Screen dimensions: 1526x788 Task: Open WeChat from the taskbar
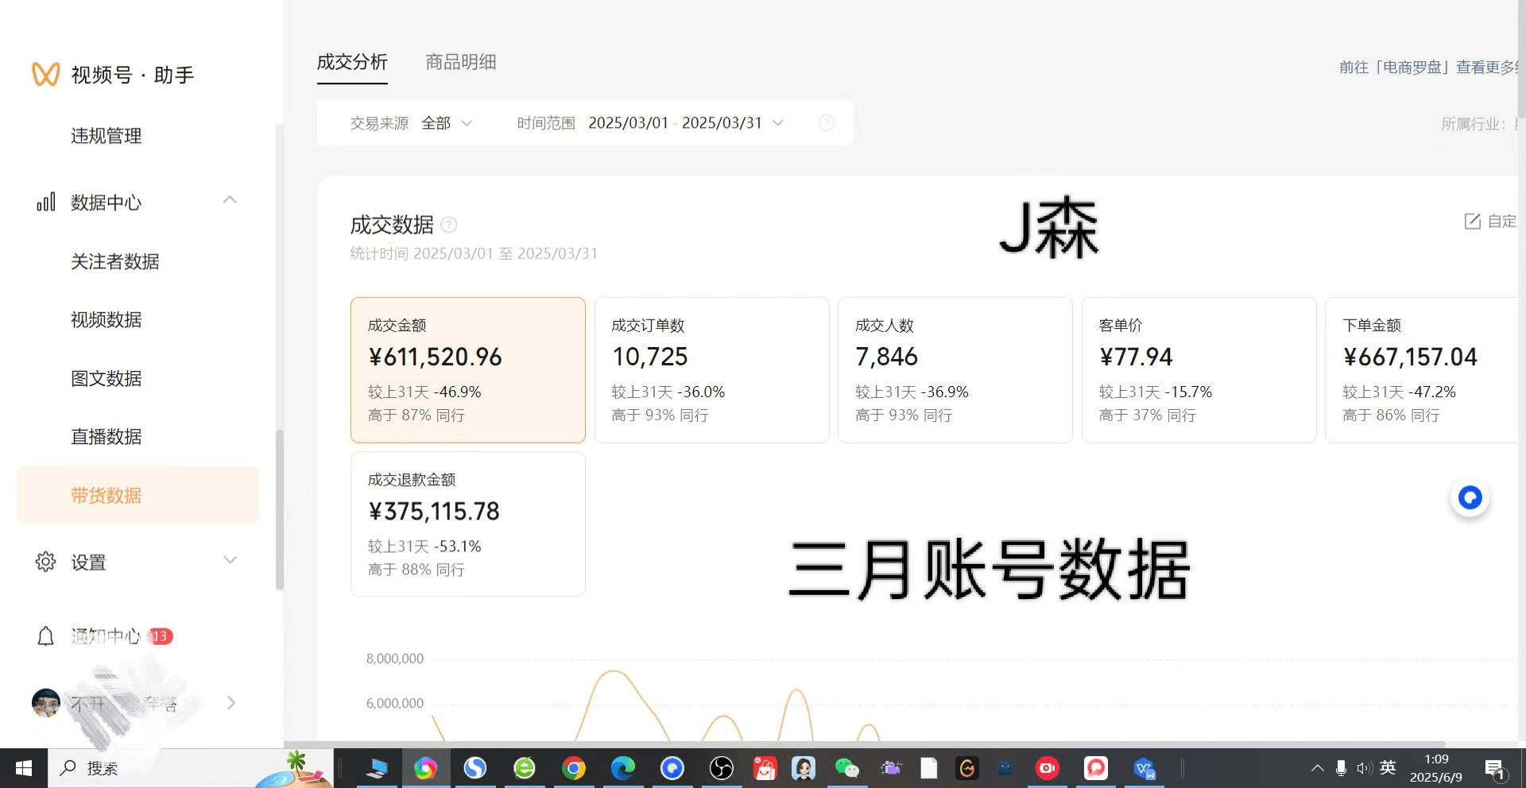(x=846, y=767)
